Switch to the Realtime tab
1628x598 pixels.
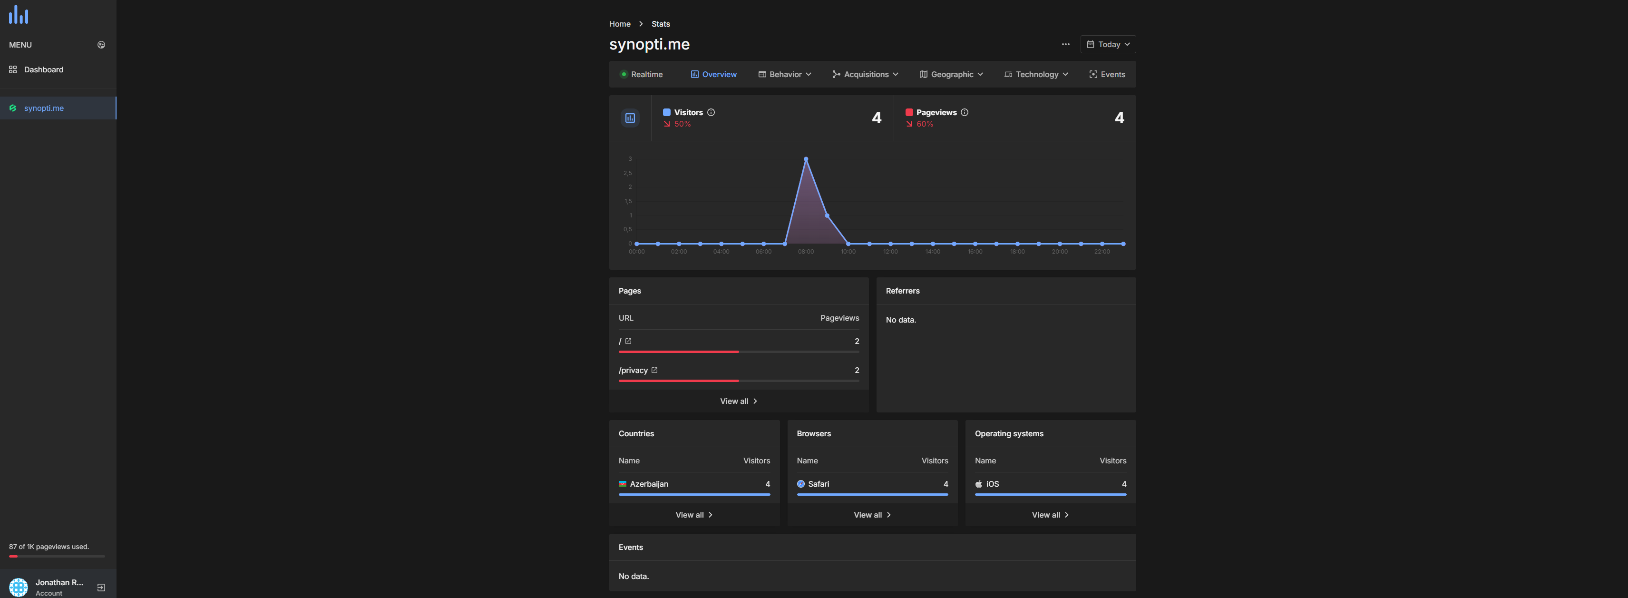coord(642,75)
